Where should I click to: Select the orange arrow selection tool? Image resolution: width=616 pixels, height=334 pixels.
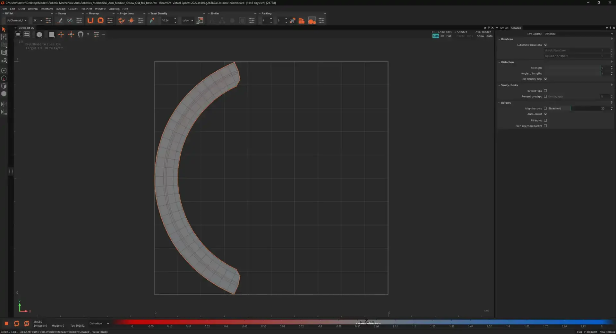pyautogui.click(x=4, y=29)
